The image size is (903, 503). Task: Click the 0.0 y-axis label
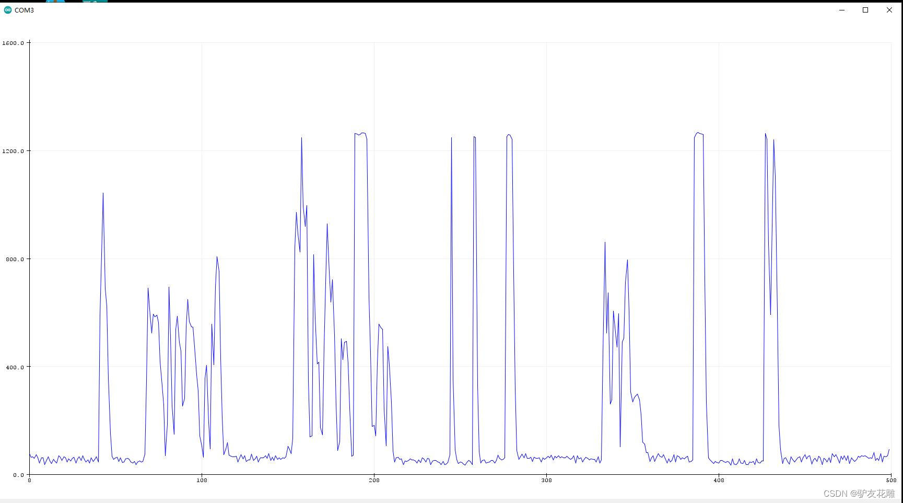pos(18,475)
